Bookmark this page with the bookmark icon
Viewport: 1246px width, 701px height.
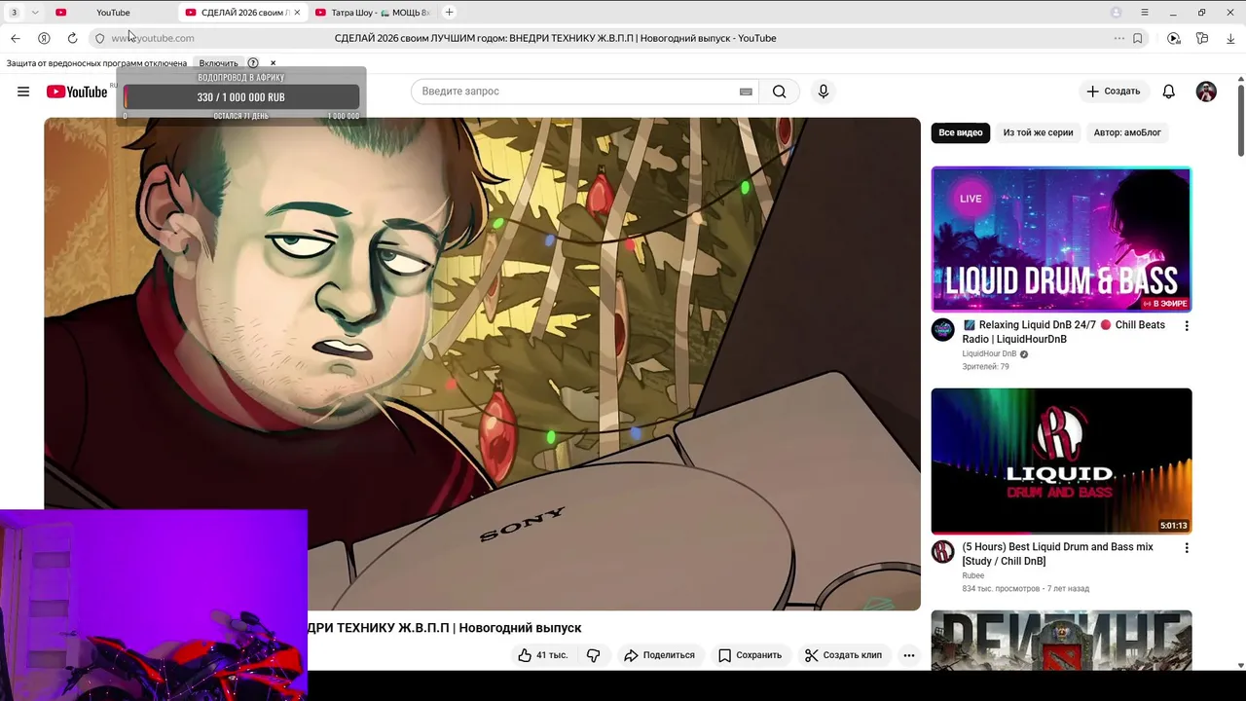tap(1137, 38)
